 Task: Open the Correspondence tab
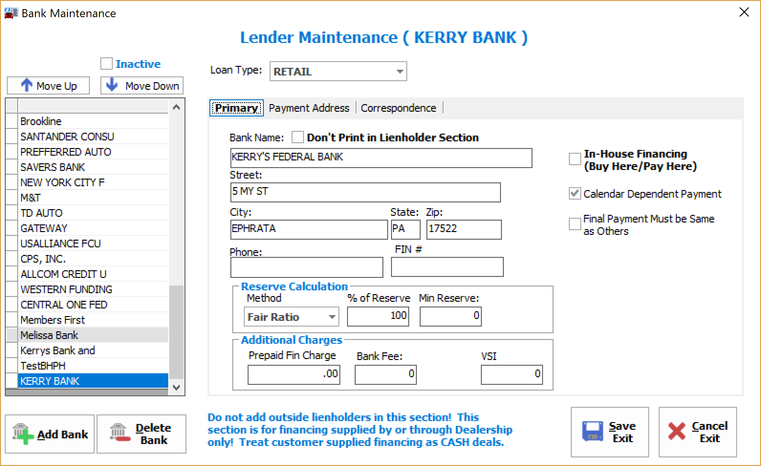398,108
